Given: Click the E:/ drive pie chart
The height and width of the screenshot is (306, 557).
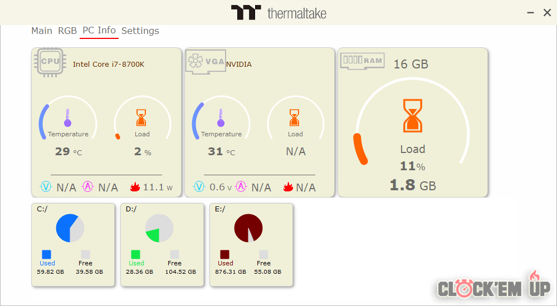Looking at the screenshot, I should click(248, 228).
